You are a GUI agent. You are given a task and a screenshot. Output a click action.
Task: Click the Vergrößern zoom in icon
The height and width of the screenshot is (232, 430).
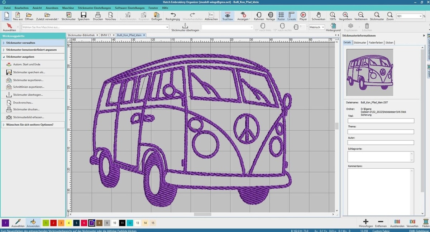point(345,16)
